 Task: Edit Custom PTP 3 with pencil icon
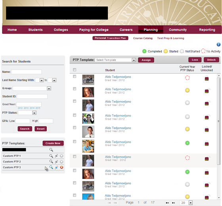tap(56, 167)
